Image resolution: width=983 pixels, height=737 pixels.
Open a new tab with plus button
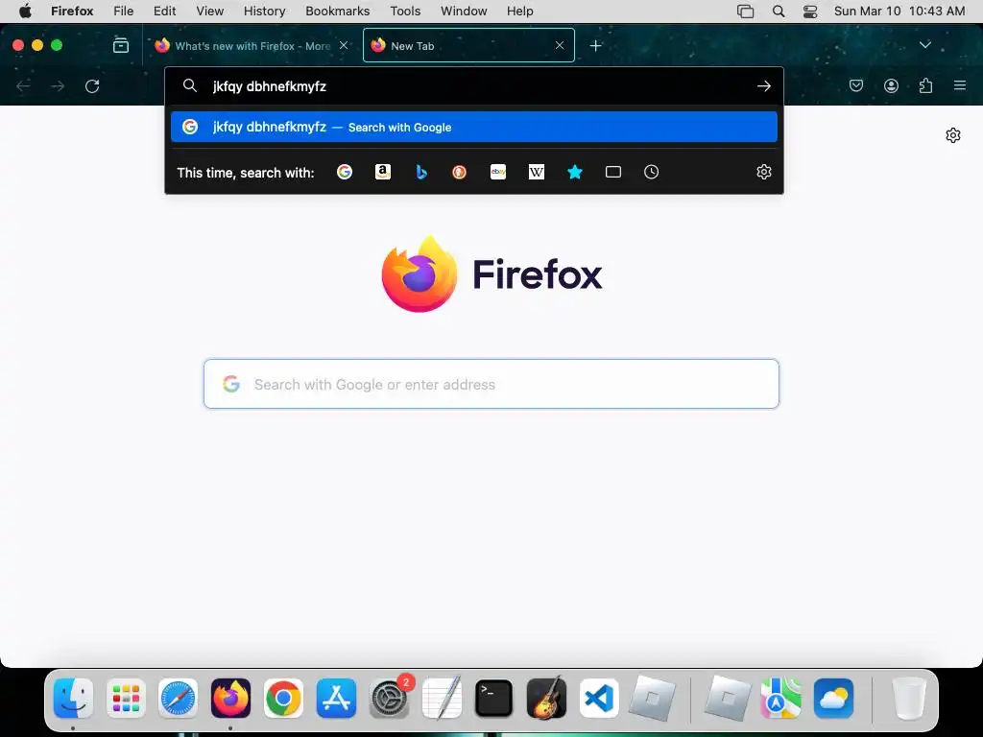click(x=595, y=45)
